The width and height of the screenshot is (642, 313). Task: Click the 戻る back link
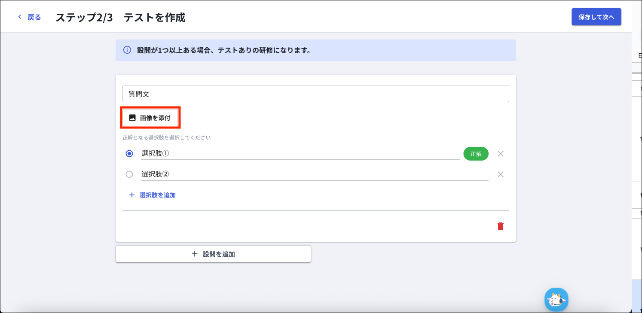[x=34, y=17]
